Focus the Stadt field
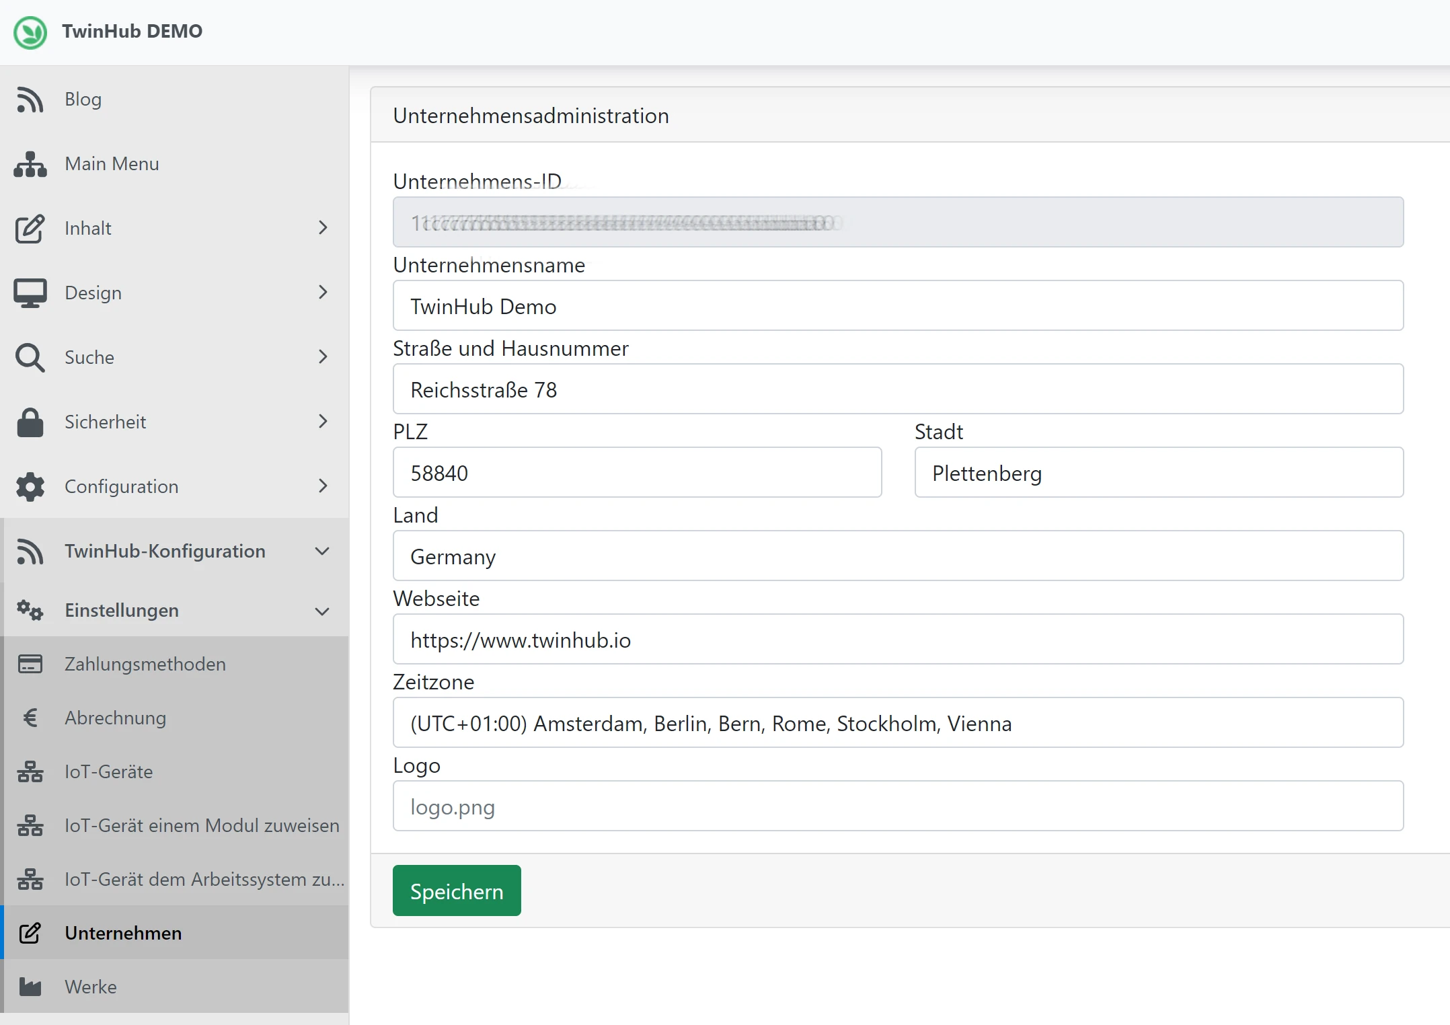1450x1025 pixels. [1159, 473]
